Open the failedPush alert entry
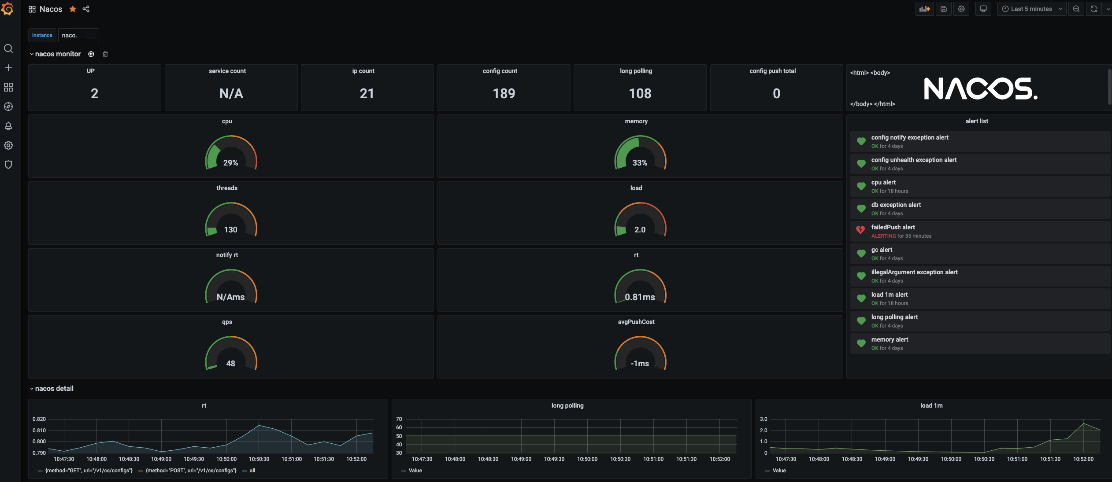The height and width of the screenshot is (482, 1112). [x=893, y=227]
